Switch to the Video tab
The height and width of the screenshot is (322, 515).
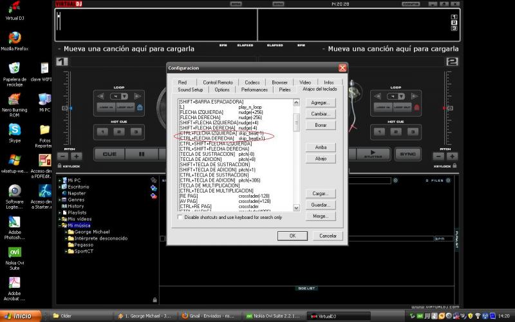304,82
